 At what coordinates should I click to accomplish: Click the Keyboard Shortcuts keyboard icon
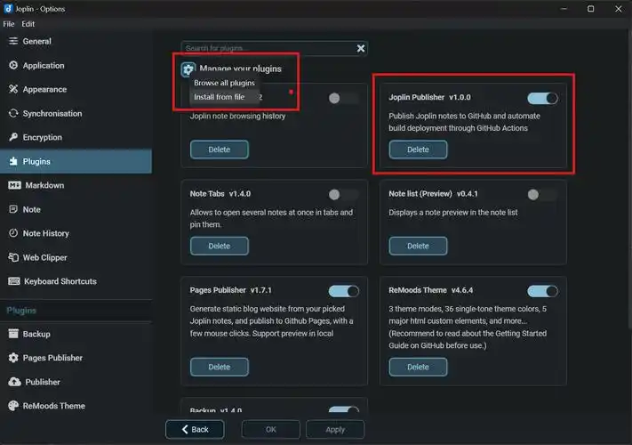click(14, 282)
